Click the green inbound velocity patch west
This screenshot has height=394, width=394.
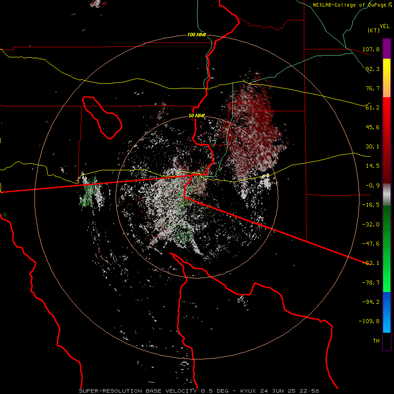91,192
